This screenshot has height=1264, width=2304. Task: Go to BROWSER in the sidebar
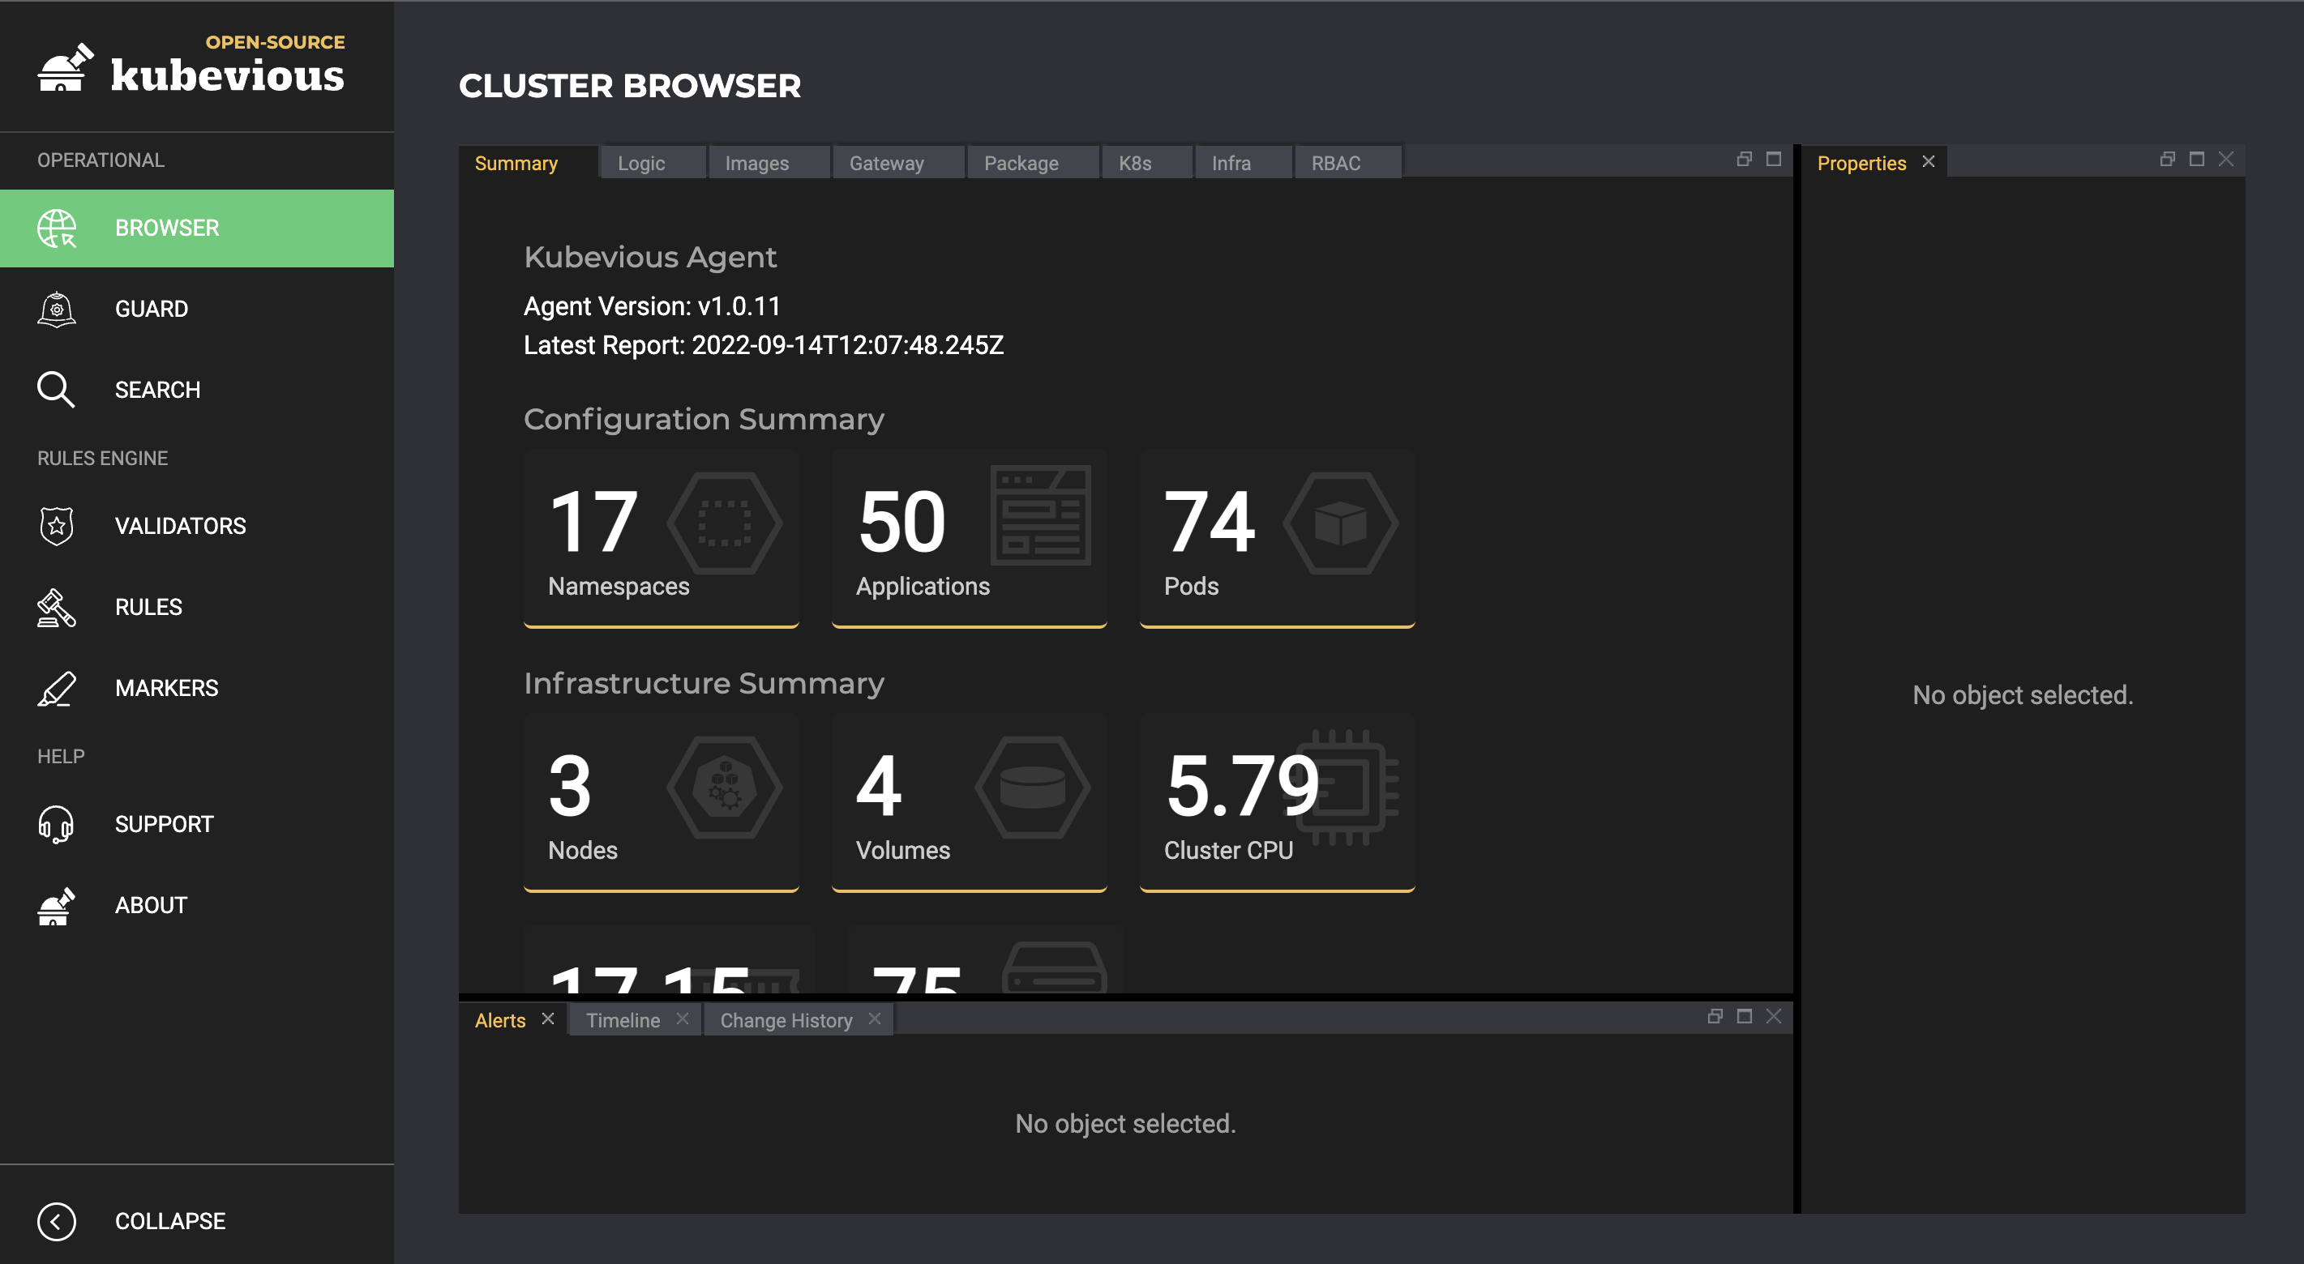pos(197,228)
